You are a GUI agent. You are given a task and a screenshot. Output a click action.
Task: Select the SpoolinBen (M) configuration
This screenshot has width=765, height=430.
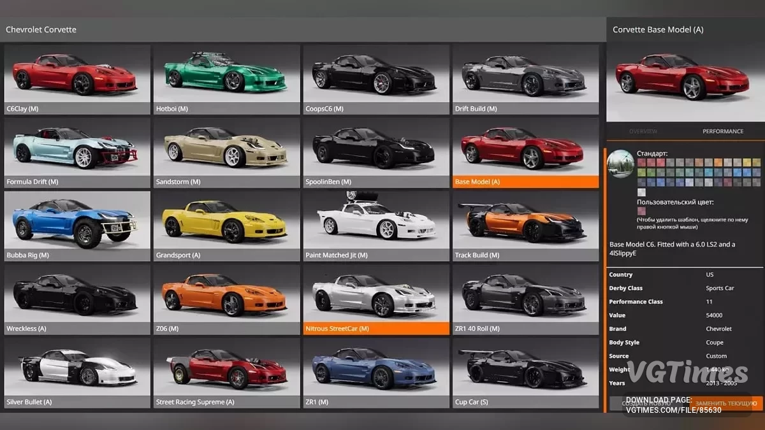[376, 153]
